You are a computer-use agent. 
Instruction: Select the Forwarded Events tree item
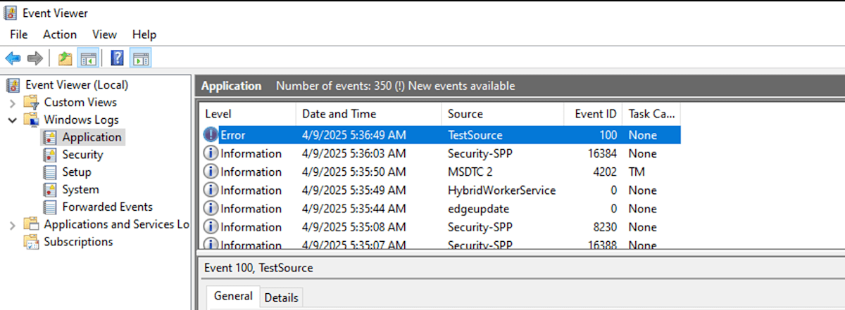point(107,207)
